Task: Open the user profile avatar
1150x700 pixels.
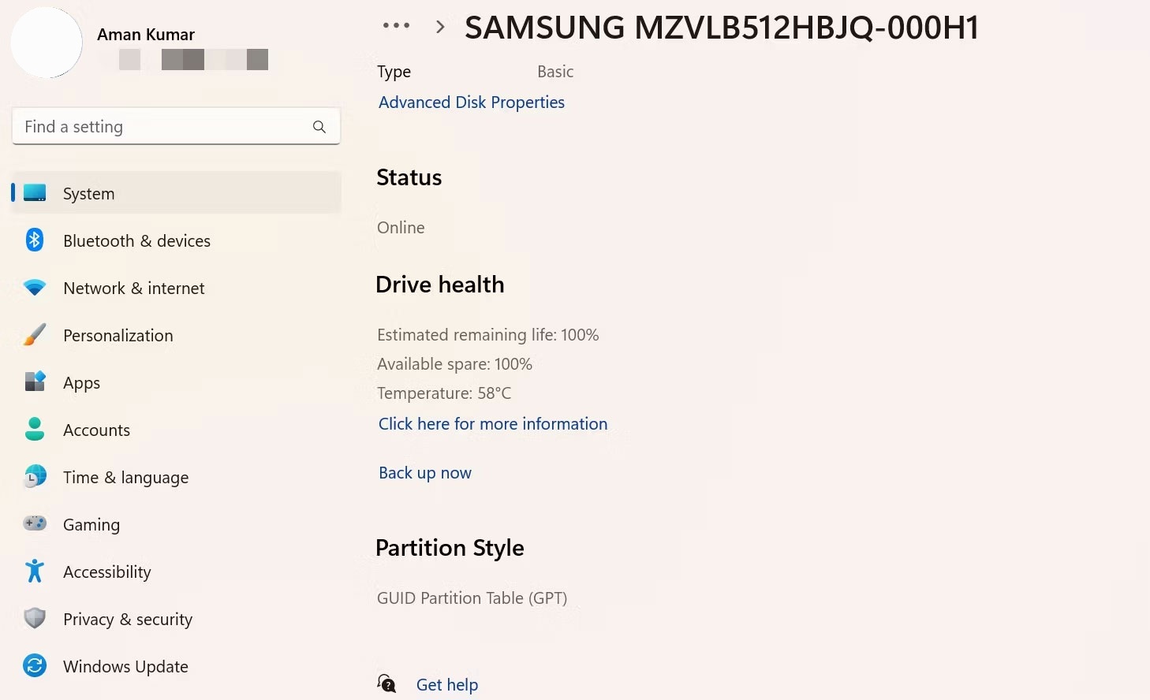Action: pos(47,43)
